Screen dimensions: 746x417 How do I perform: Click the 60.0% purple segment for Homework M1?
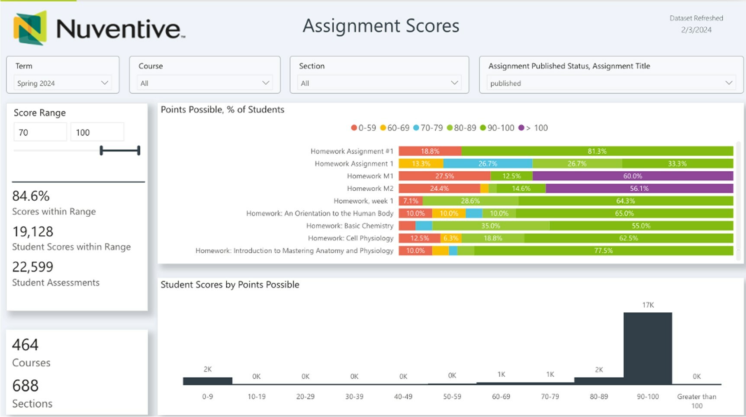coord(633,176)
